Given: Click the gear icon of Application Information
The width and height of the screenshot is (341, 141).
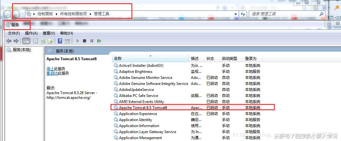Looking at the screenshot, I should pyautogui.click(x=116, y=125).
